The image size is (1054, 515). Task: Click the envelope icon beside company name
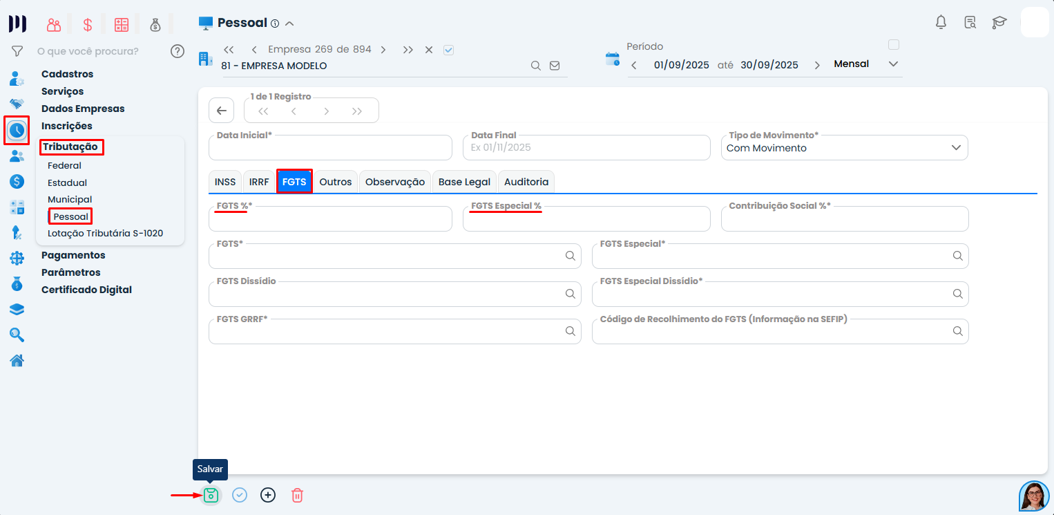click(x=555, y=66)
